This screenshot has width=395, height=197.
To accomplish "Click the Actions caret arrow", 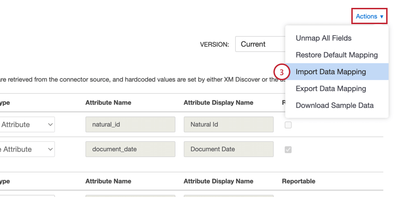I will [382, 17].
